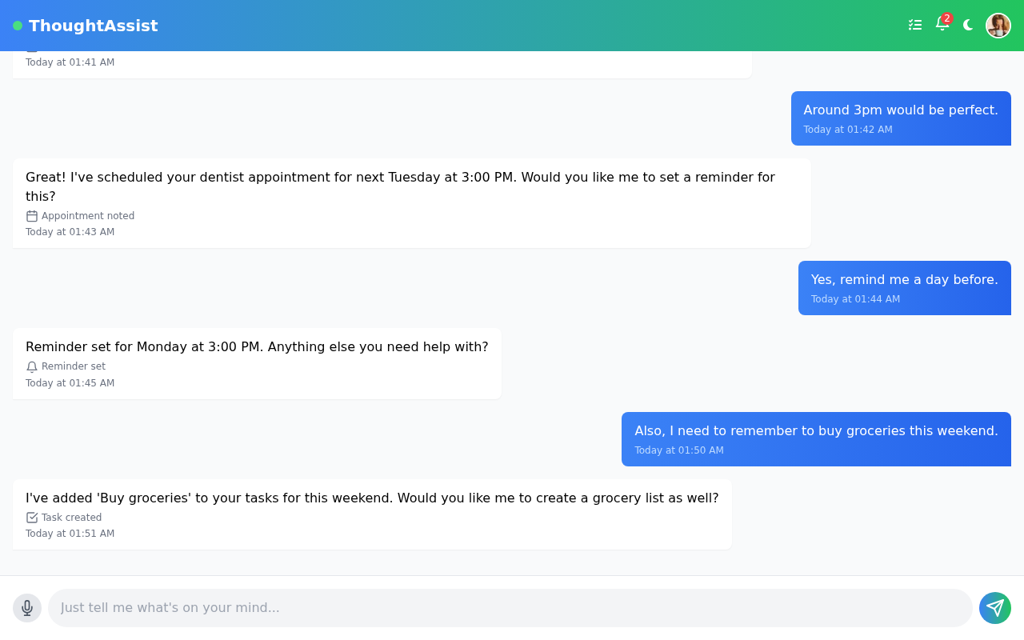The width and height of the screenshot is (1024, 640).
Task: Select the microphone for voice input
Action: point(27,608)
